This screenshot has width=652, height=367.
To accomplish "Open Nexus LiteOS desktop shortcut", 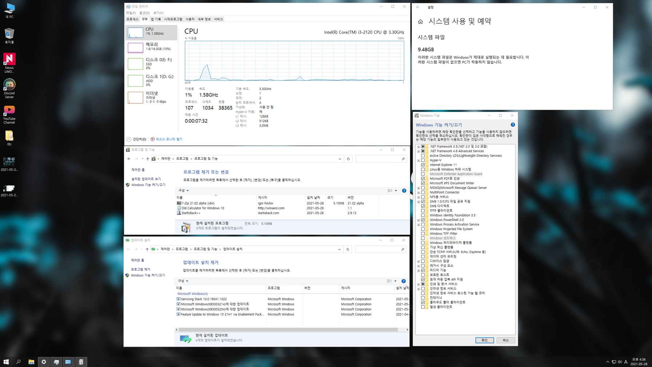I will pos(9,63).
